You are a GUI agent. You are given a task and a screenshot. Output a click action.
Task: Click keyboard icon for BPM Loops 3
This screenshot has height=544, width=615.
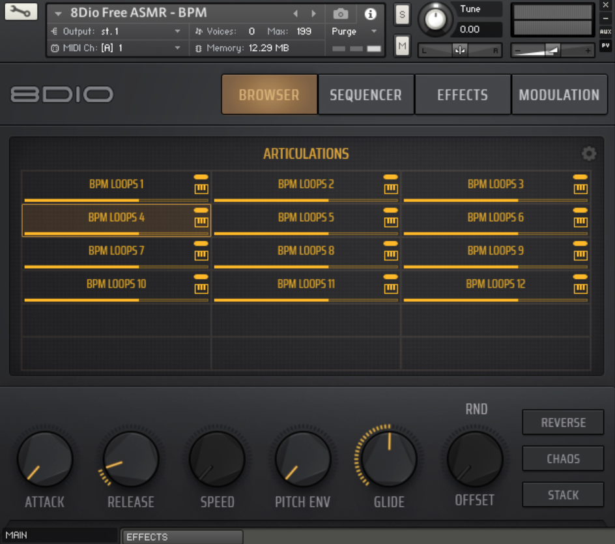pos(580,189)
